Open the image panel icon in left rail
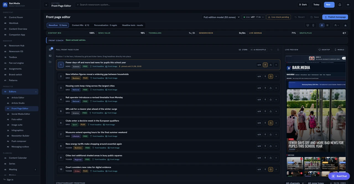Image resolution: width=354 pixels, height=184 pixels. point(50,56)
